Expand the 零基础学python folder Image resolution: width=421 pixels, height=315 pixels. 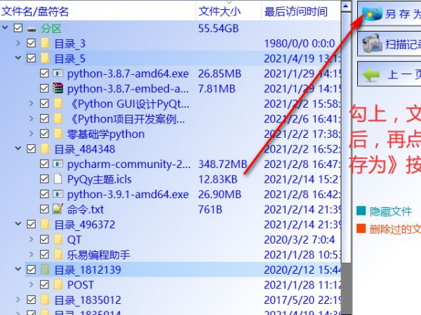click(31, 134)
